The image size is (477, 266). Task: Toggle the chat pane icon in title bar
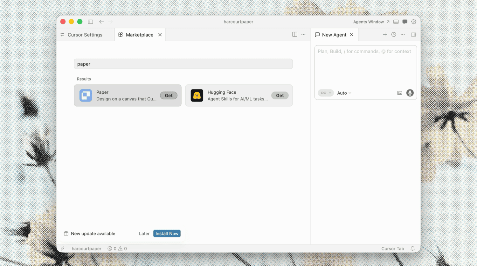pyautogui.click(x=405, y=22)
